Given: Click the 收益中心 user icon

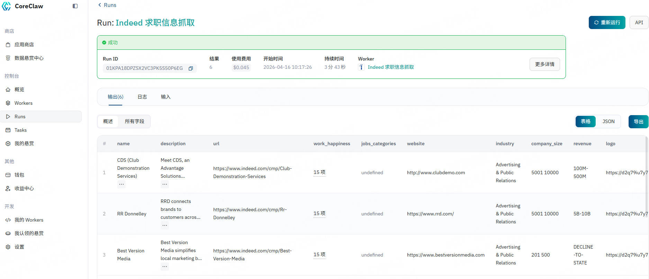Looking at the screenshot, I should coord(8,188).
